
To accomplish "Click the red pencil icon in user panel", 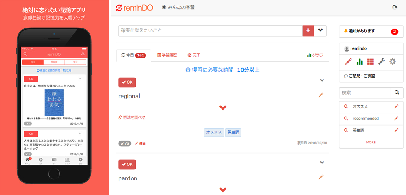I will (x=349, y=61).
